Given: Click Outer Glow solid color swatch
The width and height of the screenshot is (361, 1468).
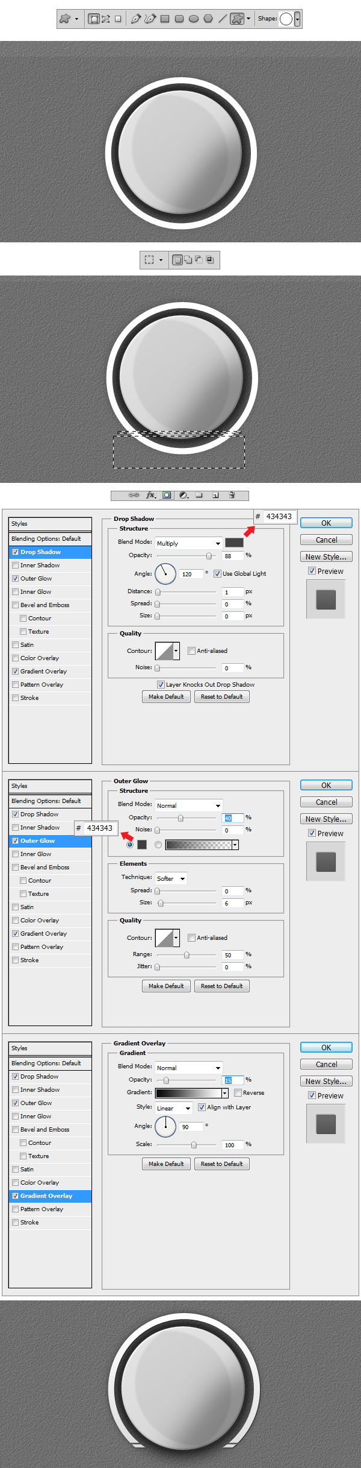Looking at the screenshot, I should [142, 845].
